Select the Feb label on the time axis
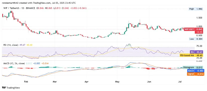Screen dimensions: 207x91 (26, 82)
